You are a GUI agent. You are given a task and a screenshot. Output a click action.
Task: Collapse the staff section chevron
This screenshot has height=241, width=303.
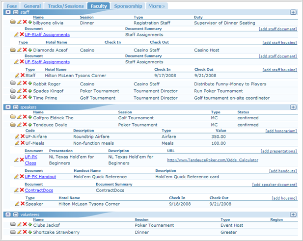point(8,12)
